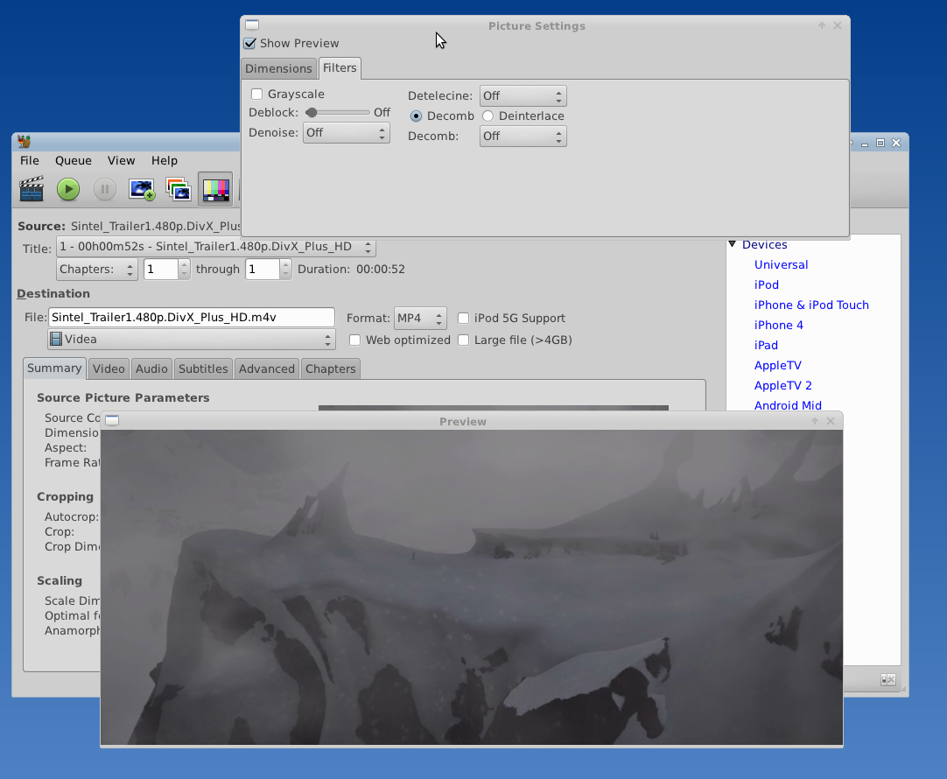Open the Detelecine dropdown
The image size is (947, 779).
click(523, 96)
